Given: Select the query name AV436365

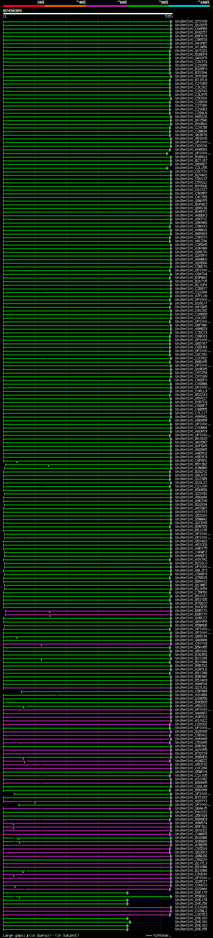Looking at the screenshot, I should click(12, 11).
